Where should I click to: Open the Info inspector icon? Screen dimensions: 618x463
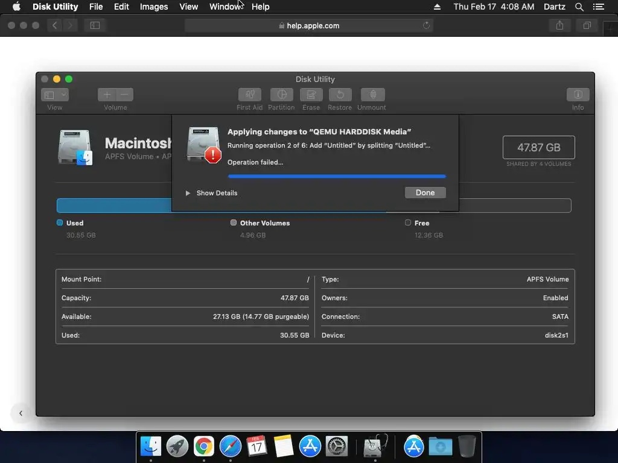(578, 95)
